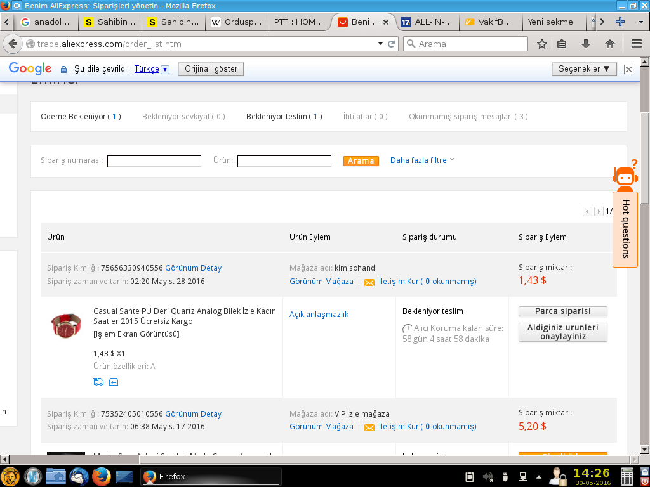Open the Seçenekler options dropdown
Image resolution: width=650 pixels, height=487 pixels.
(584, 69)
